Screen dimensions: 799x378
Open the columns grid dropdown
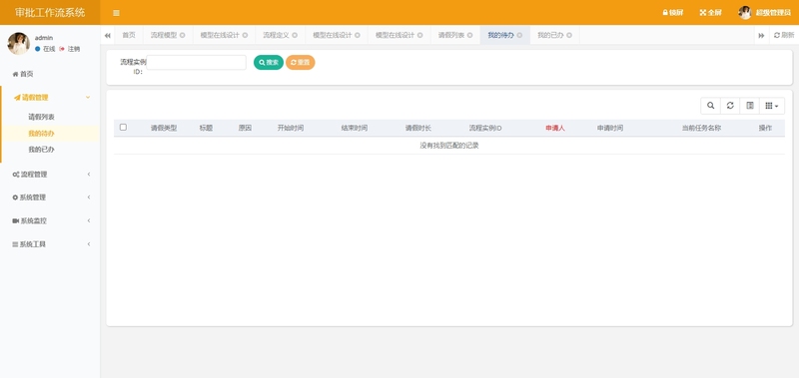point(772,106)
